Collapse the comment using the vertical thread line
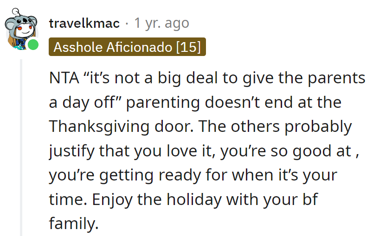The width and height of the screenshot is (379, 236). (20, 148)
